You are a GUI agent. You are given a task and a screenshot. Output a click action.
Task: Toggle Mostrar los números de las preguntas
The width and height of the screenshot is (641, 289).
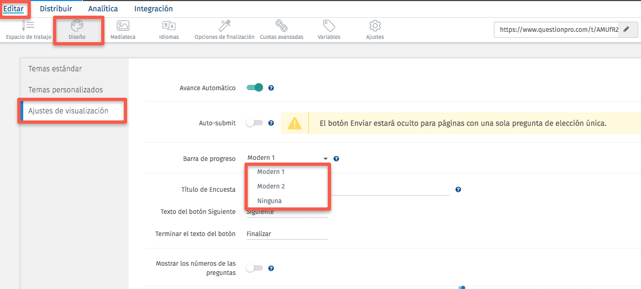click(x=254, y=268)
